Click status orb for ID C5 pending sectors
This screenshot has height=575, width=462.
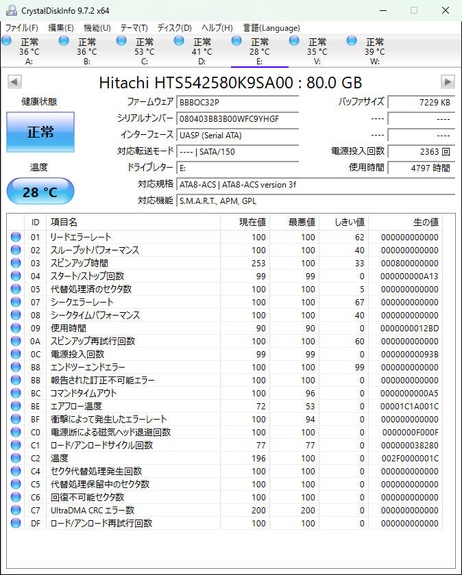pos(16,484)
